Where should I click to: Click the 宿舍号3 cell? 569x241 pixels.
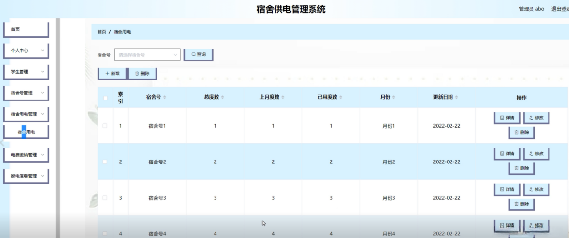[157, 198]
